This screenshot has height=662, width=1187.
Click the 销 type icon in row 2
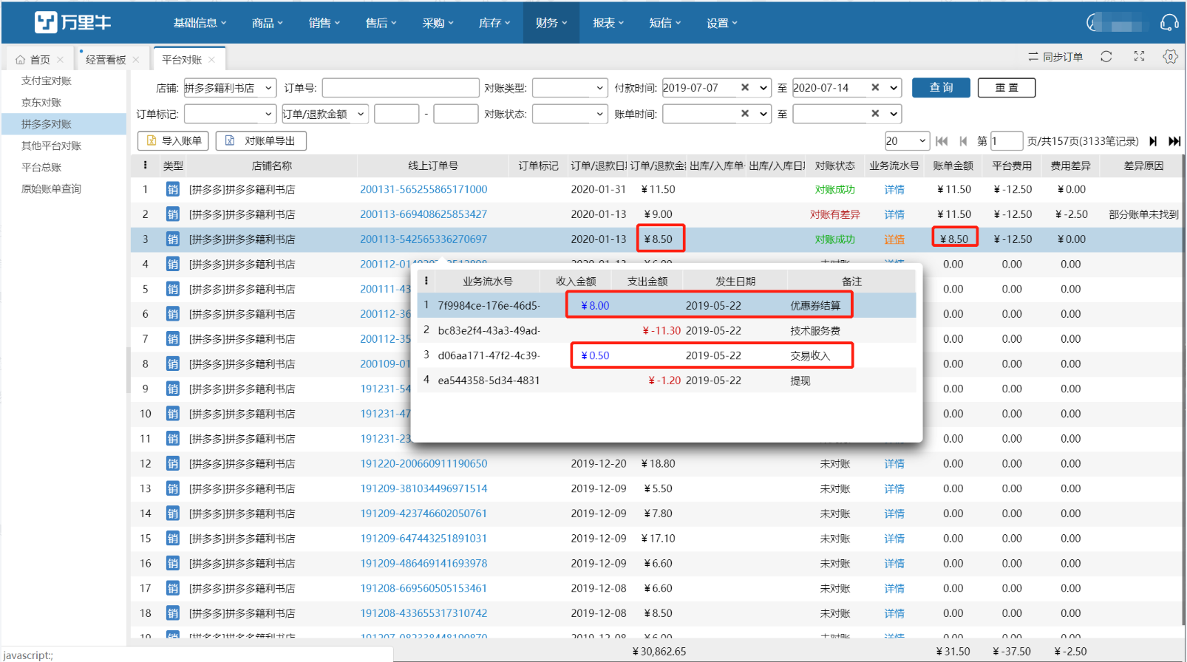coord(172,215)
